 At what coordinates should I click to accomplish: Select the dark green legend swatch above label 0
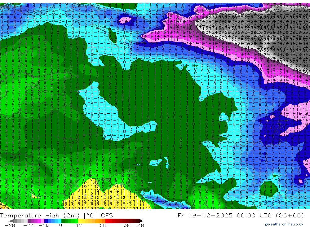tap(63, 221)
